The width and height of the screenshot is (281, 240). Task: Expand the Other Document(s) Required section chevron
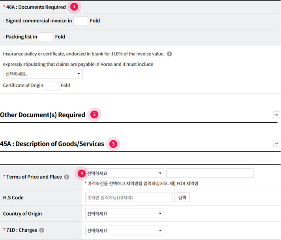click(276, 114)
